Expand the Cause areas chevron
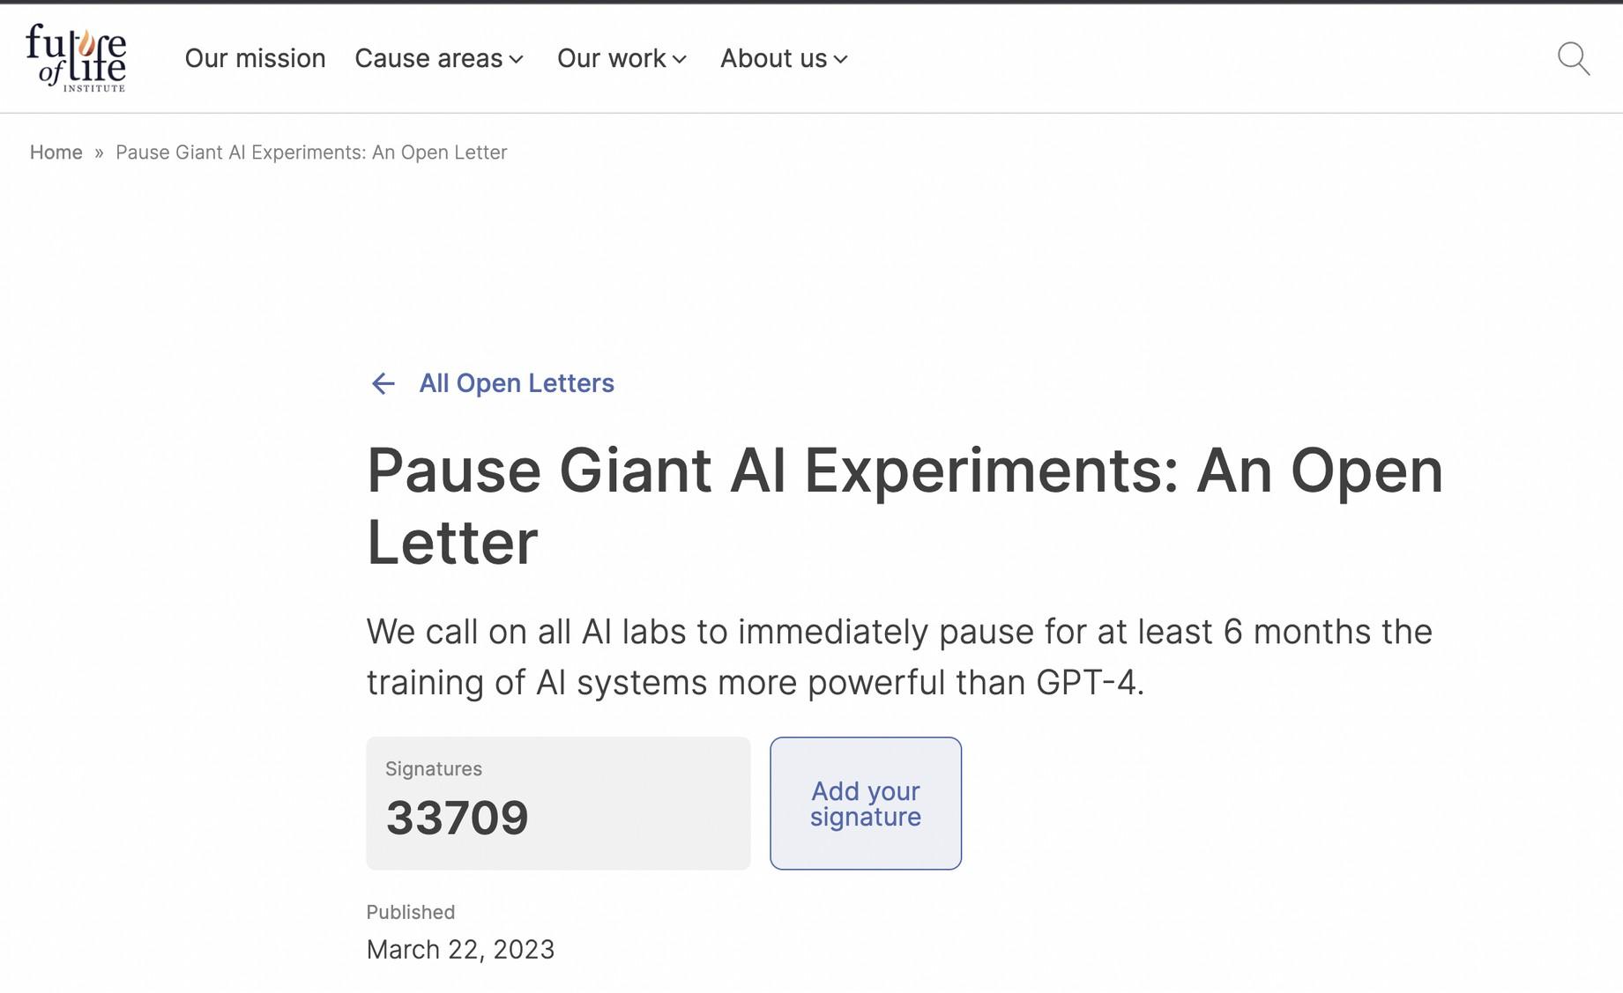1623x993 pixels. pyautogui.click(x=517, y=60)
